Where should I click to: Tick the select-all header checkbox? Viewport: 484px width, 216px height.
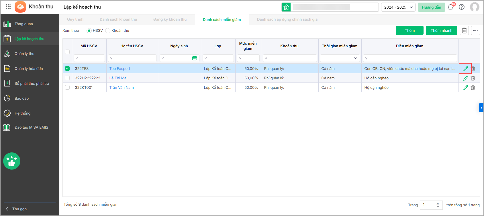67,52
